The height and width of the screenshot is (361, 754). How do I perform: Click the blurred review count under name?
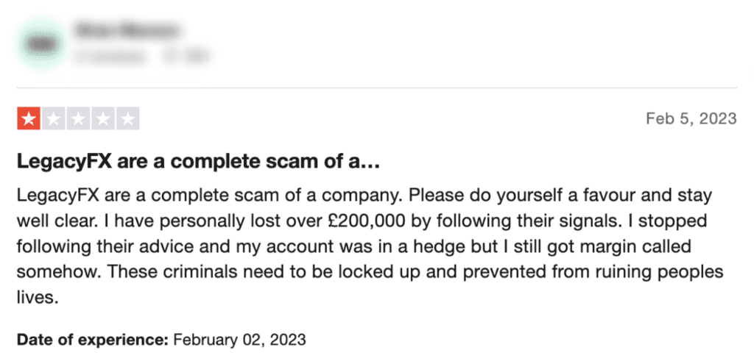pyautogui.click(x=110, y=57)
